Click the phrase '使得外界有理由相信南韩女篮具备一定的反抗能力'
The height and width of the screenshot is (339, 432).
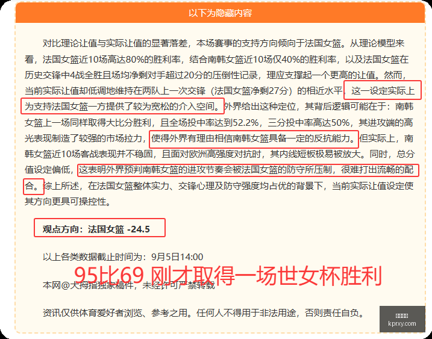[x=251, y=138]
